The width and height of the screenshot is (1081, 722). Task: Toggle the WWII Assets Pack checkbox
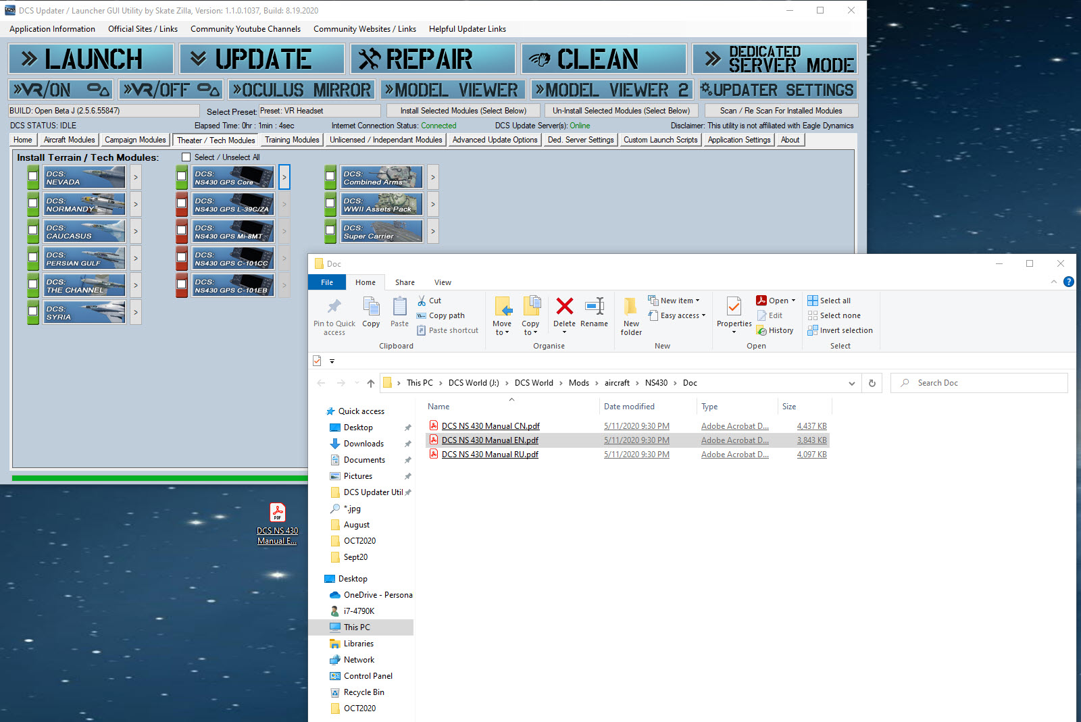pyautogui.click(x=330, y=204)
